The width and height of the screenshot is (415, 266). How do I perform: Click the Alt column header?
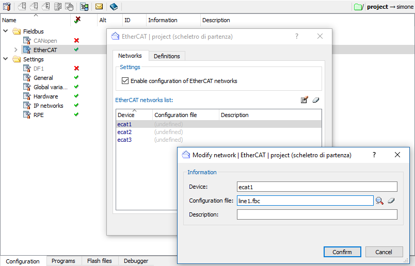pos(109,20)
